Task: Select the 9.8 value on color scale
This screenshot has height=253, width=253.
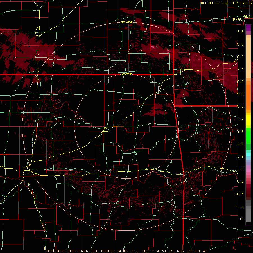Action: click(x=240, y=31)
